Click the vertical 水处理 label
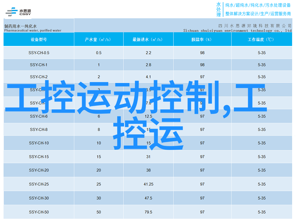Image resolution: width=296 pixels, height=222 pixels. click(x=218, y=9)
